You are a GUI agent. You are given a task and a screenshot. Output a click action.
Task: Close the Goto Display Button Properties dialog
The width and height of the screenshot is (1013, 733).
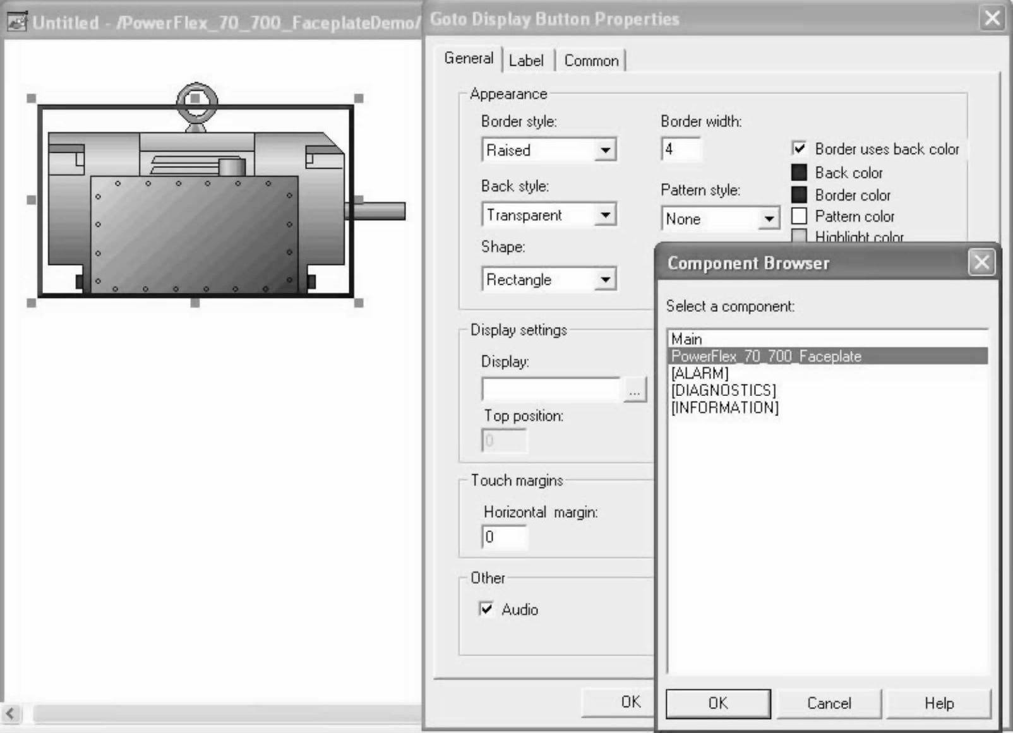pyautogui.click(x=992, y=18)
